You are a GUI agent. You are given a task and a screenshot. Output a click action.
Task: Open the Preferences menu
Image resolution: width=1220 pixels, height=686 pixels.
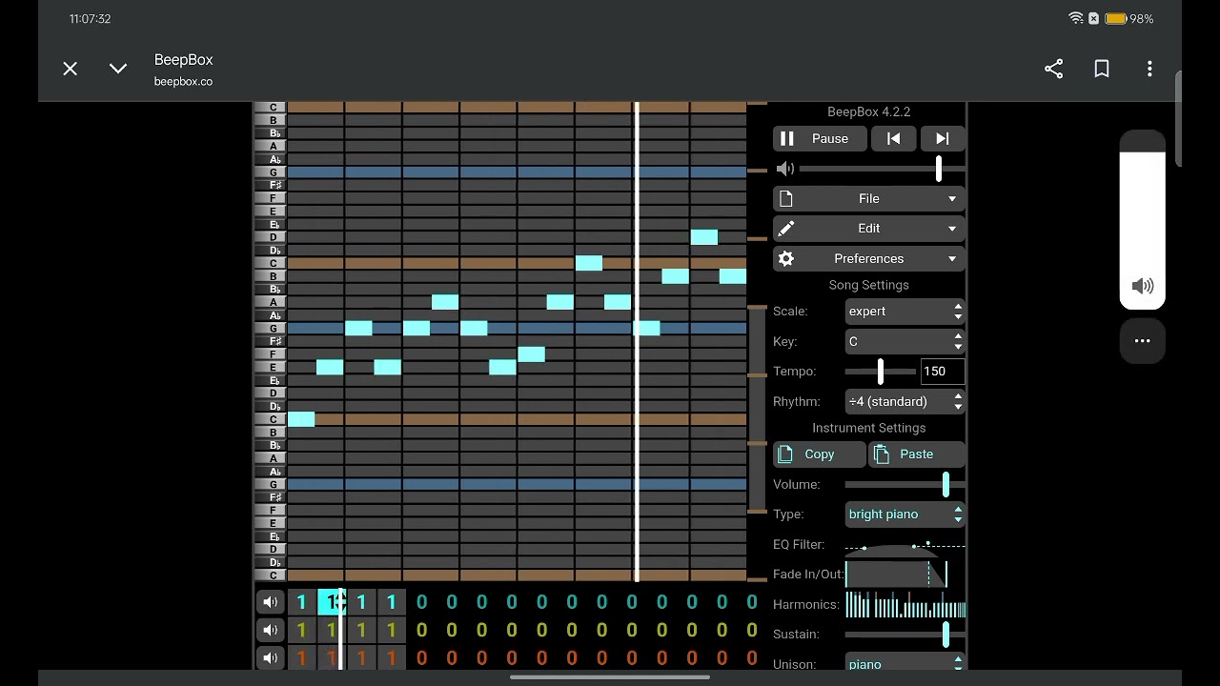(x=869, y=258)
